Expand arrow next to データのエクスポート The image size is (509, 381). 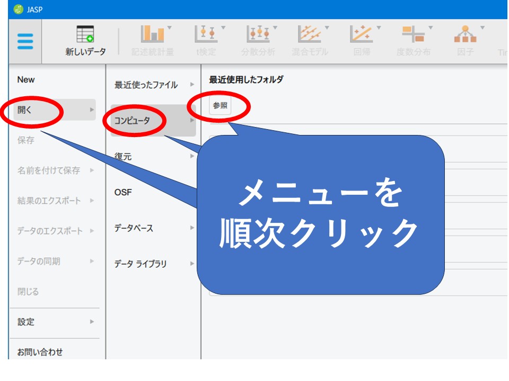pos(92,231)
